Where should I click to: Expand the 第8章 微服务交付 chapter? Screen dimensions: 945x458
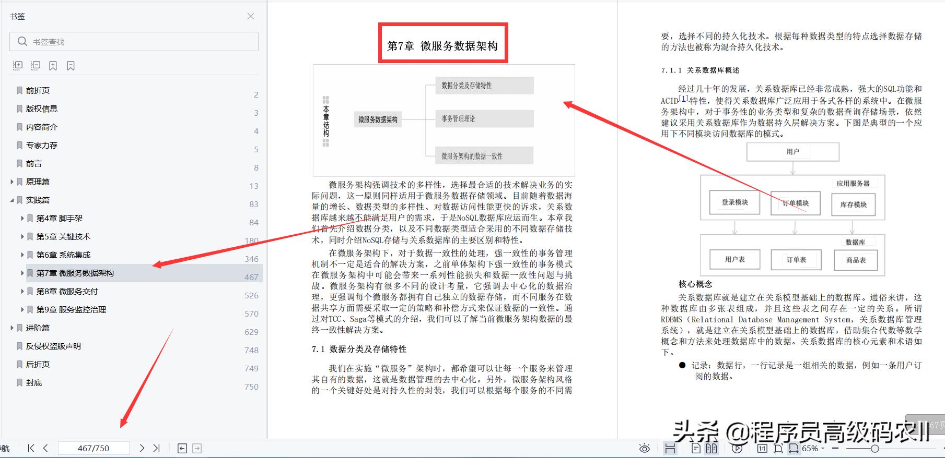[x=22, y=291]
